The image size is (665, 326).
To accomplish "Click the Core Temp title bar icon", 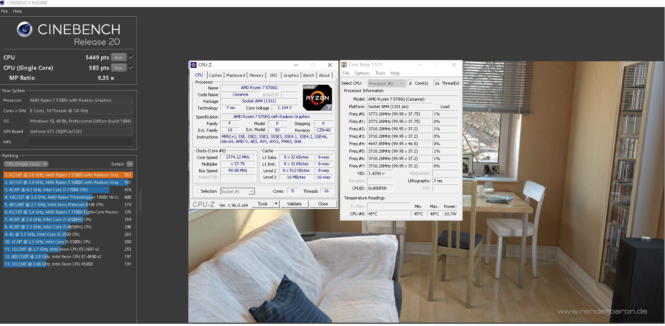I will pyautogui.click(x=344, y=65).
